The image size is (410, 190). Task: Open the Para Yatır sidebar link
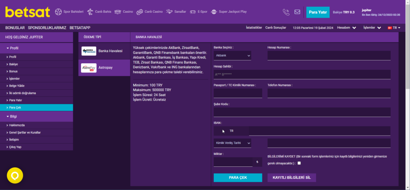tap(36, 100)
